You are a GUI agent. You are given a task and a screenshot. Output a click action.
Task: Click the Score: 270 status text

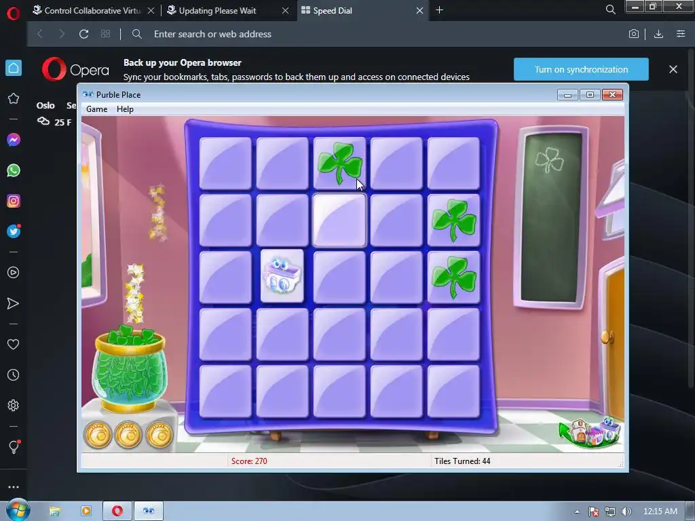point(249,461)
